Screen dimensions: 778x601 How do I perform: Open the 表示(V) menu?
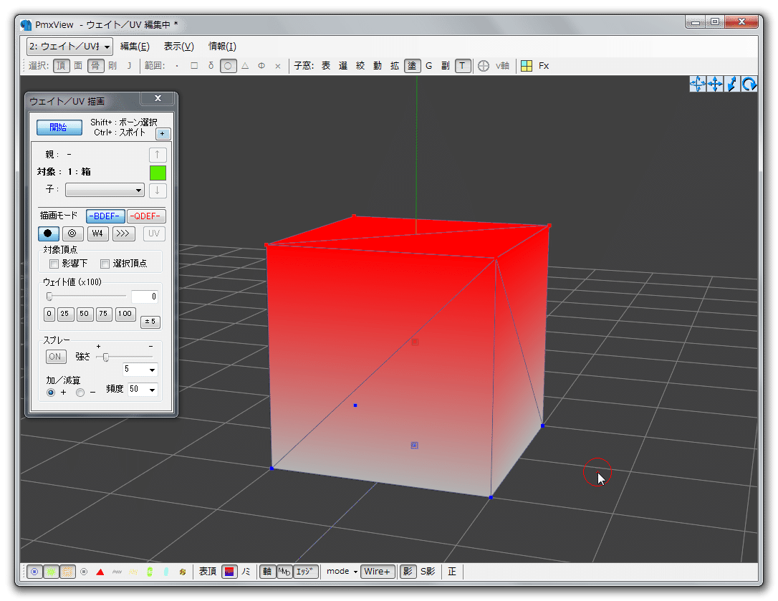179,47
